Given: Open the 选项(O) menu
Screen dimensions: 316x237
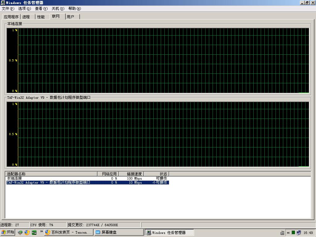Looking at the screenshot, I should (25, 9).
